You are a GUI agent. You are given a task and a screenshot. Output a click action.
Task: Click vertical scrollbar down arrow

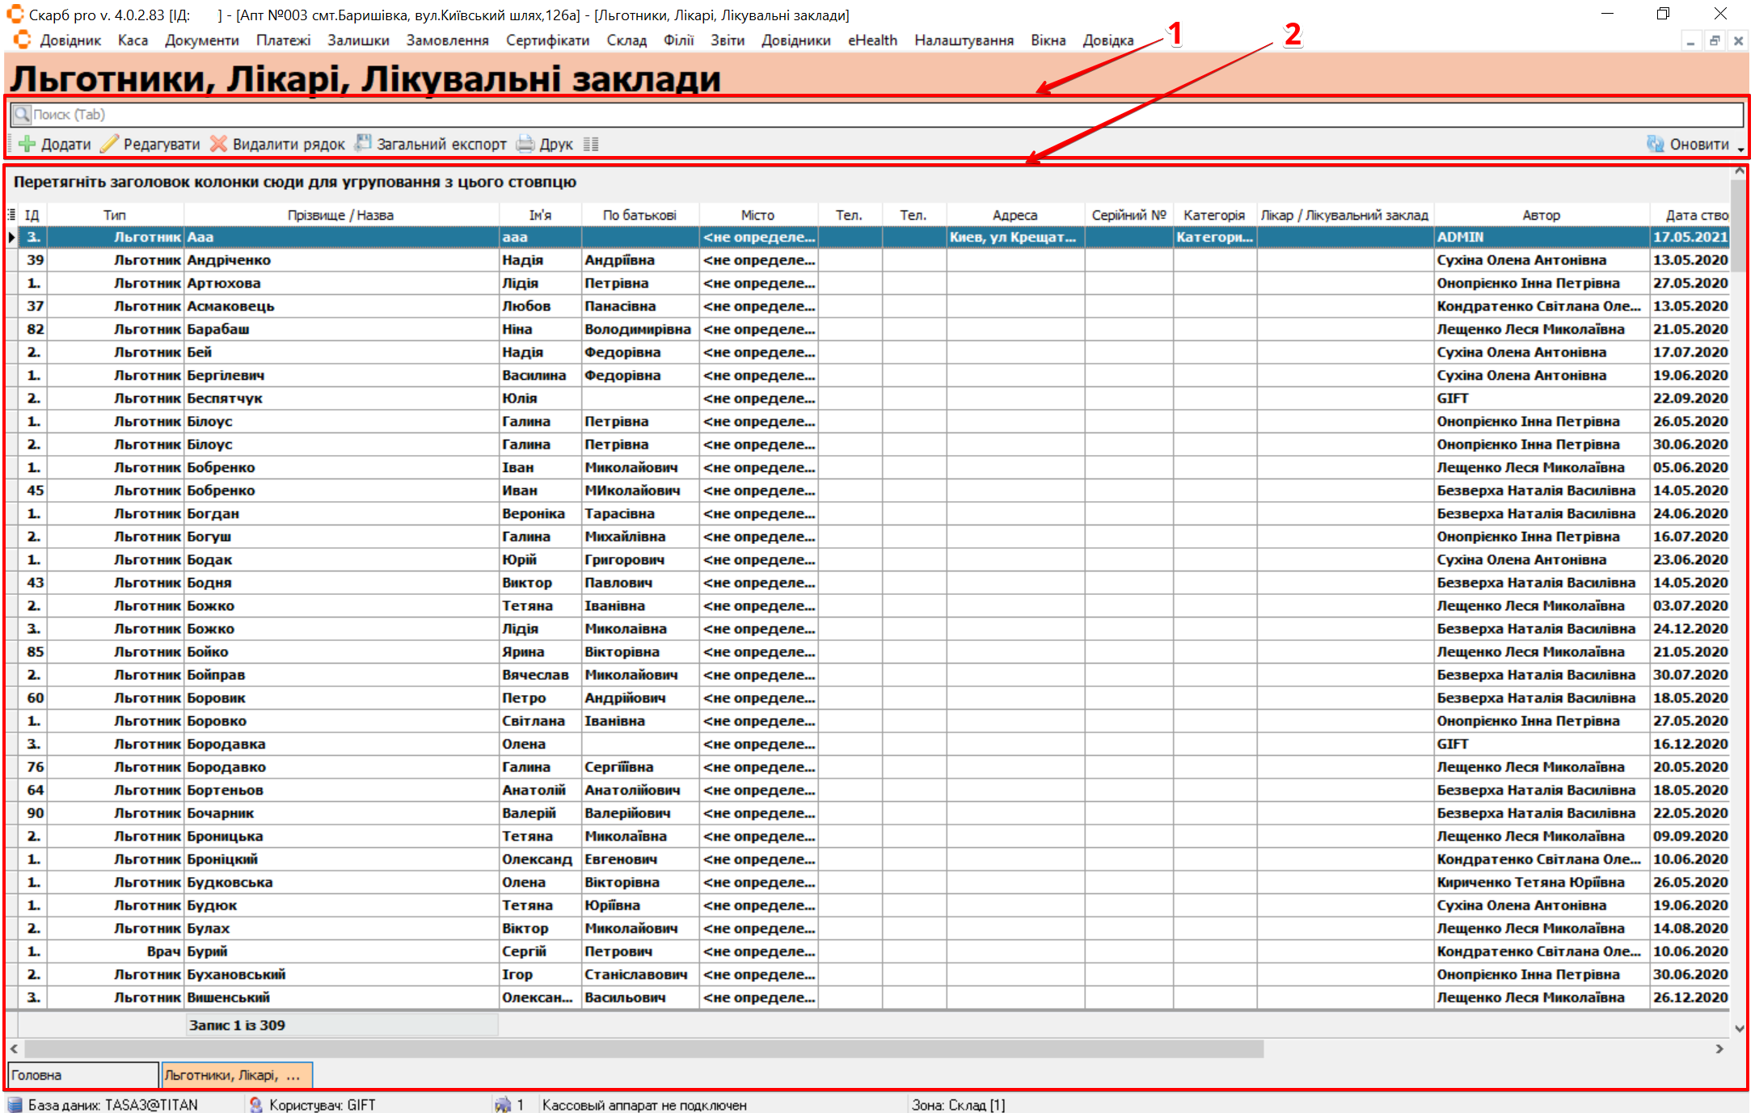tap(1739, 1028)
